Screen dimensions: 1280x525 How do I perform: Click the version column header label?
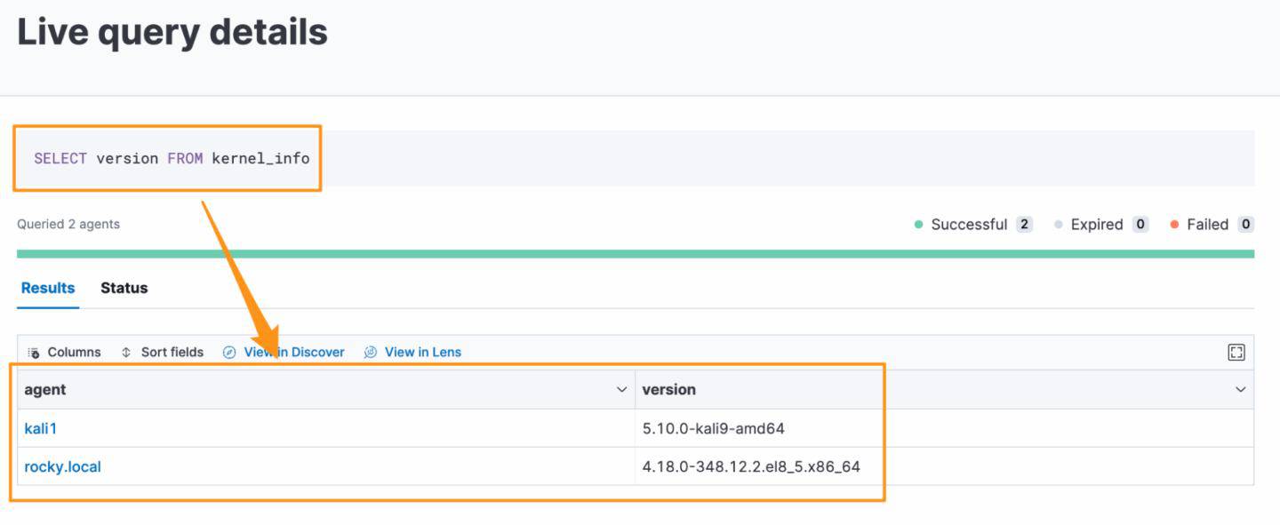click(x=668, y=390)
